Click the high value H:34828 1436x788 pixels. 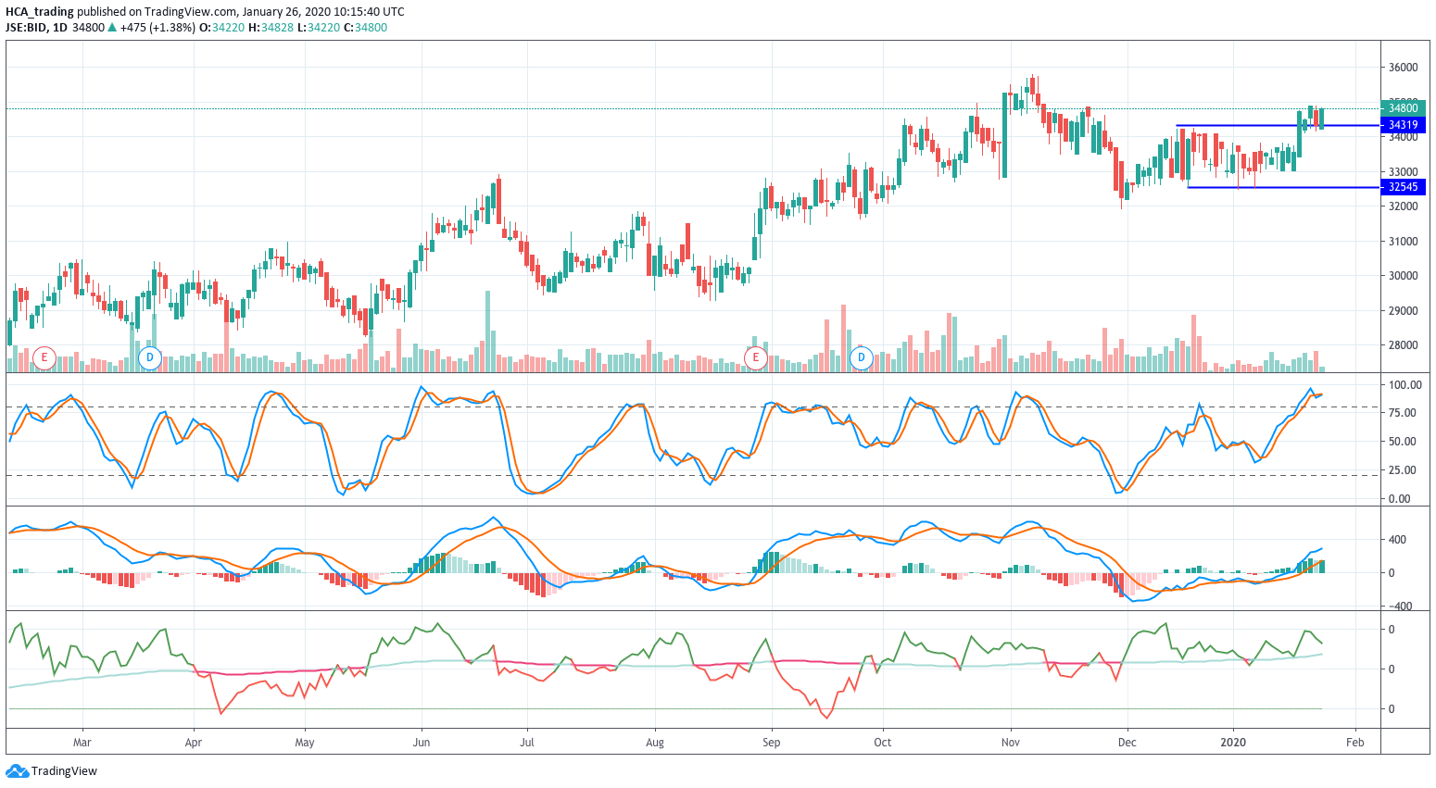(x=271, y=28)
